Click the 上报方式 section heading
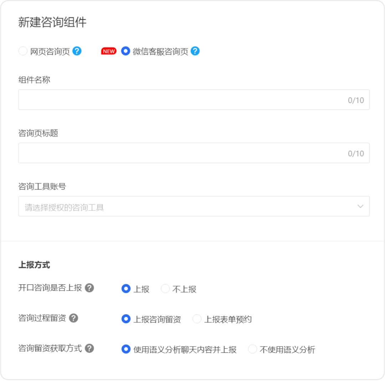Screen dimensions: 385x381 coord(34,265)
